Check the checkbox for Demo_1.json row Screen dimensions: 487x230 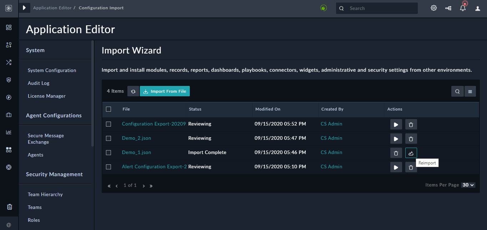108,153
